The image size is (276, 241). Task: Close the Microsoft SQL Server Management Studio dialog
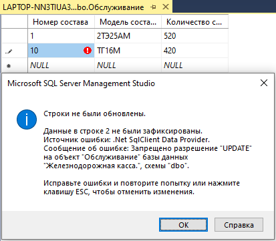(x=264, y=83)
